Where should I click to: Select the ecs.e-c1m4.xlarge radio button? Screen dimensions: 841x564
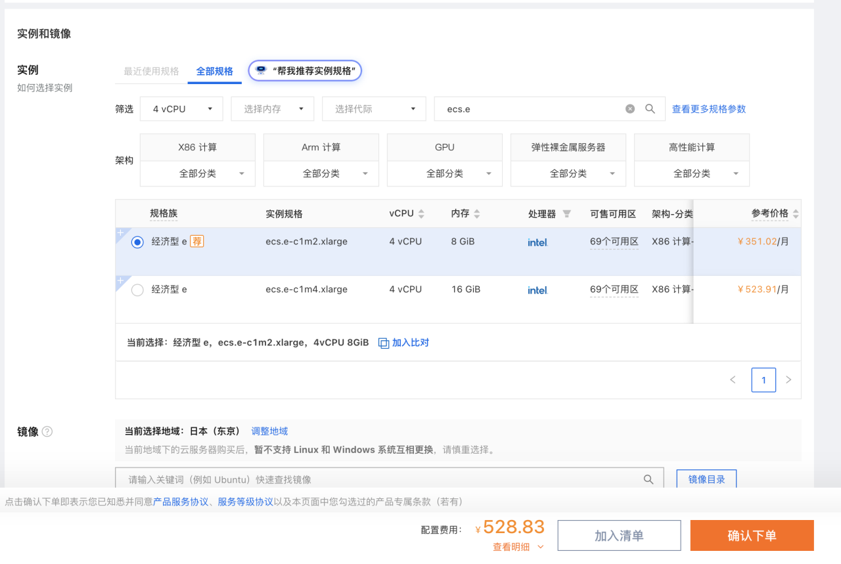point(137,290)
